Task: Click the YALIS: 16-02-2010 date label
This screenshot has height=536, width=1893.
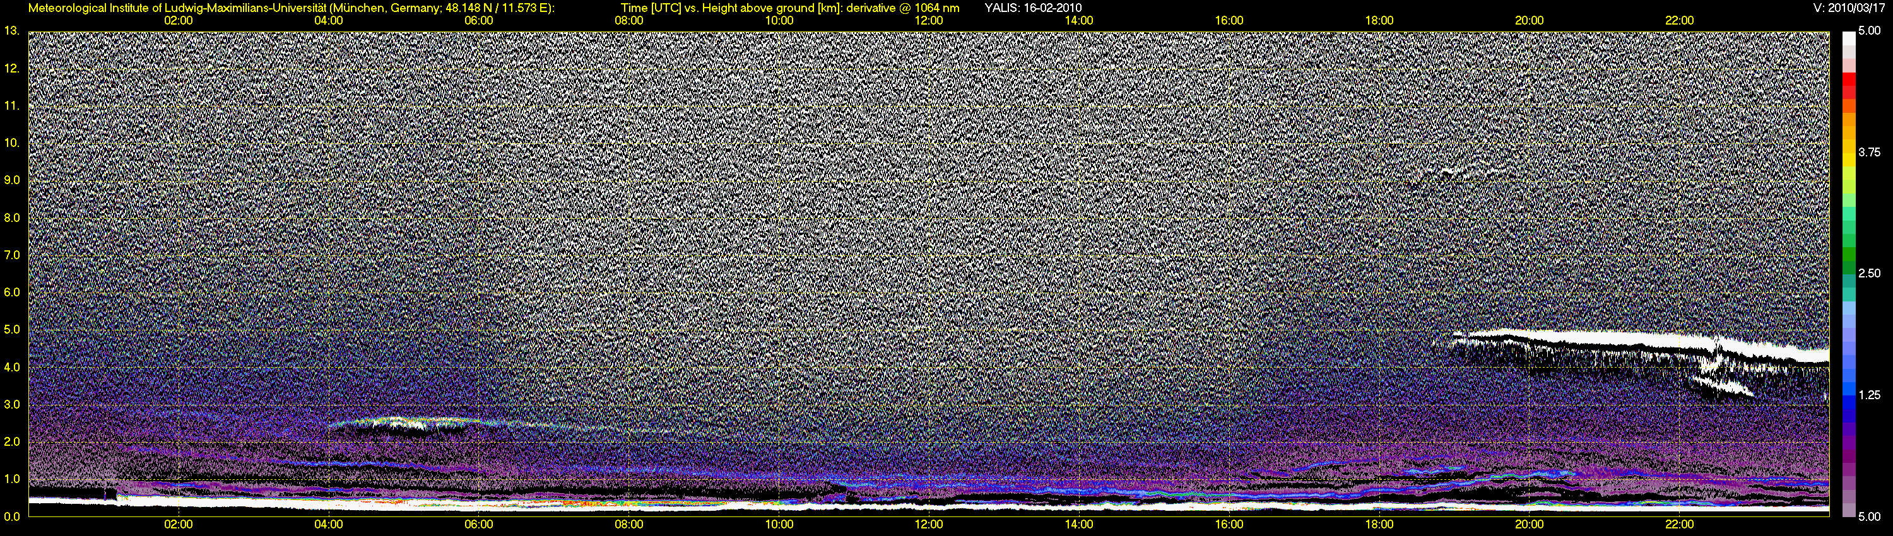Action: (x=1032, y=8)
